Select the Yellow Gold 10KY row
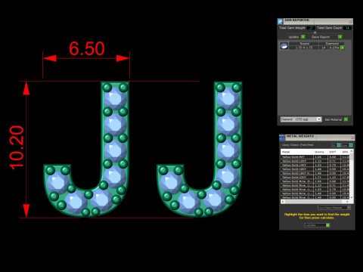 [x=315, y=161]
